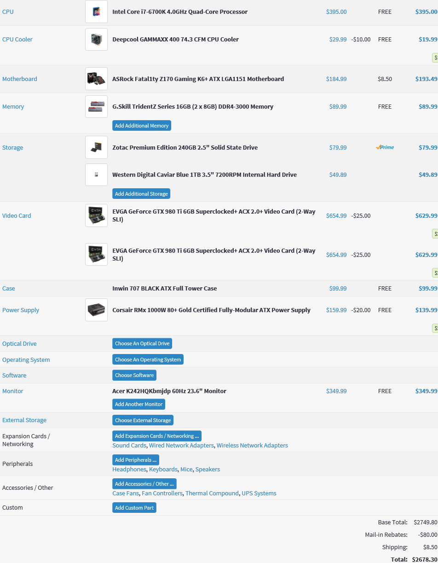Click the Thermal Compound link
Viewport: 438px width, 563px height.
click(212, 493)
